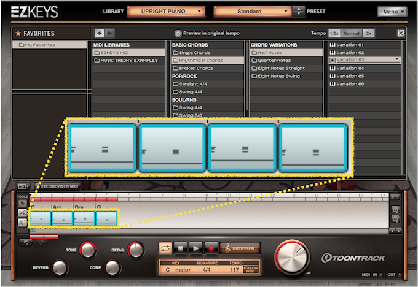Open the Single Chords folder

pos(207,52)
